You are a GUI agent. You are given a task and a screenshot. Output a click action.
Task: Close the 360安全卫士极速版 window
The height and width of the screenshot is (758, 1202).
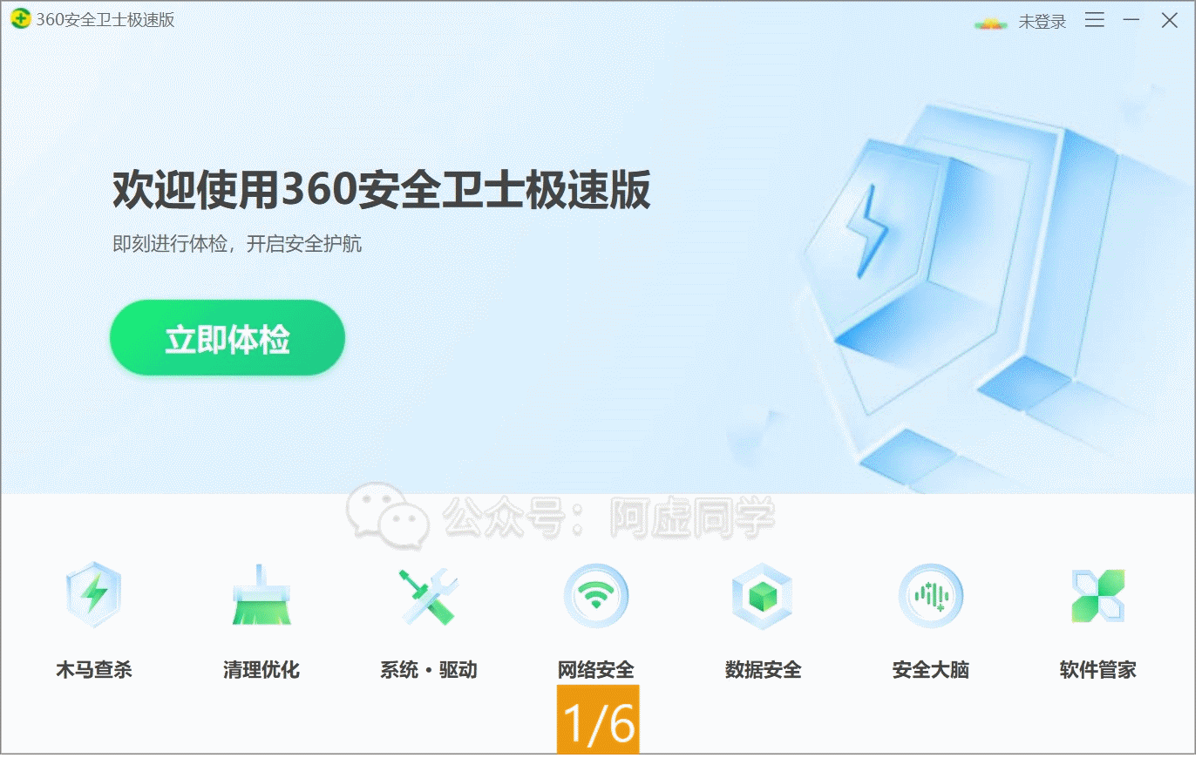1170,19
